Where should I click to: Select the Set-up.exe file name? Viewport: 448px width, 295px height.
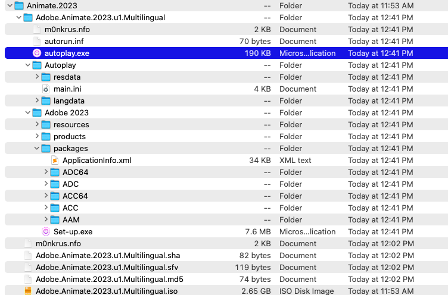73,231
